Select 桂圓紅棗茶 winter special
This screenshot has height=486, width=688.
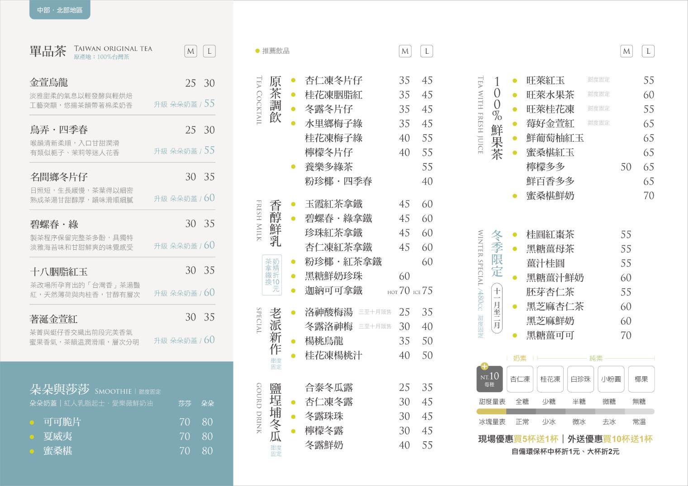[x=550, y=235]
